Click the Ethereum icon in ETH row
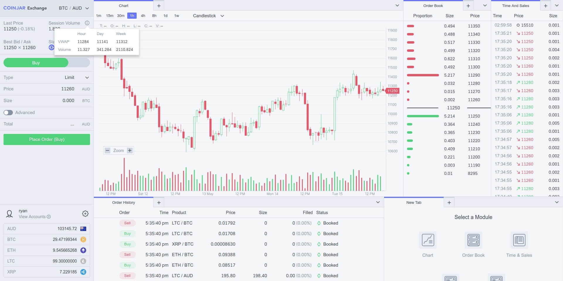The width and height of the screenshot is (563, 281). coord(83,250)
